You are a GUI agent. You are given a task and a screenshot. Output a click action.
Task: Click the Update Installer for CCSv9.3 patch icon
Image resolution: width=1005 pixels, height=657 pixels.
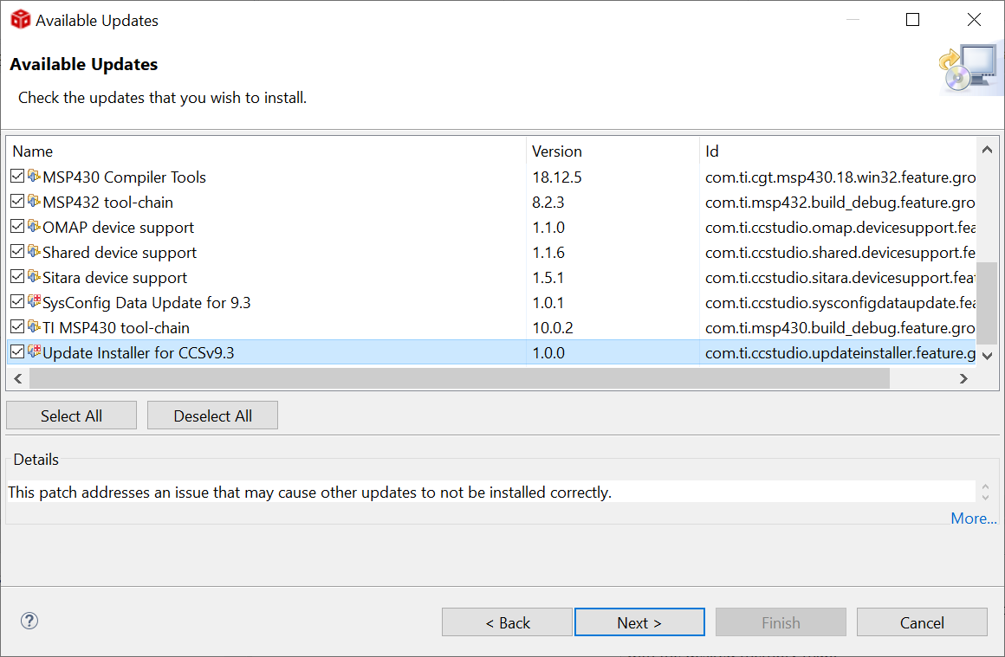[34, 351]
